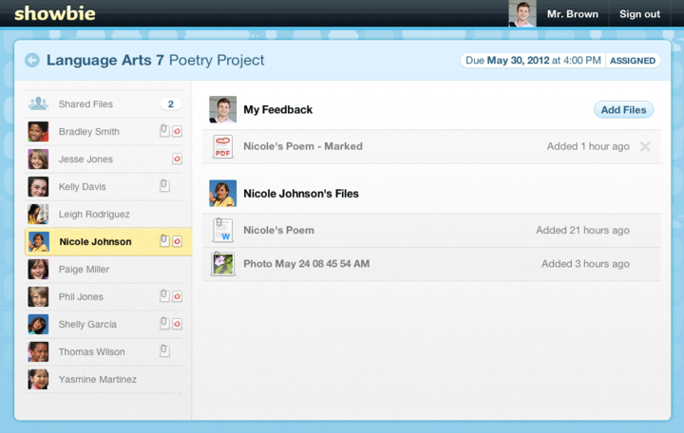Go back using the arrow icon
This screenshot has width=684, height=433.
(x=32, y=60)
